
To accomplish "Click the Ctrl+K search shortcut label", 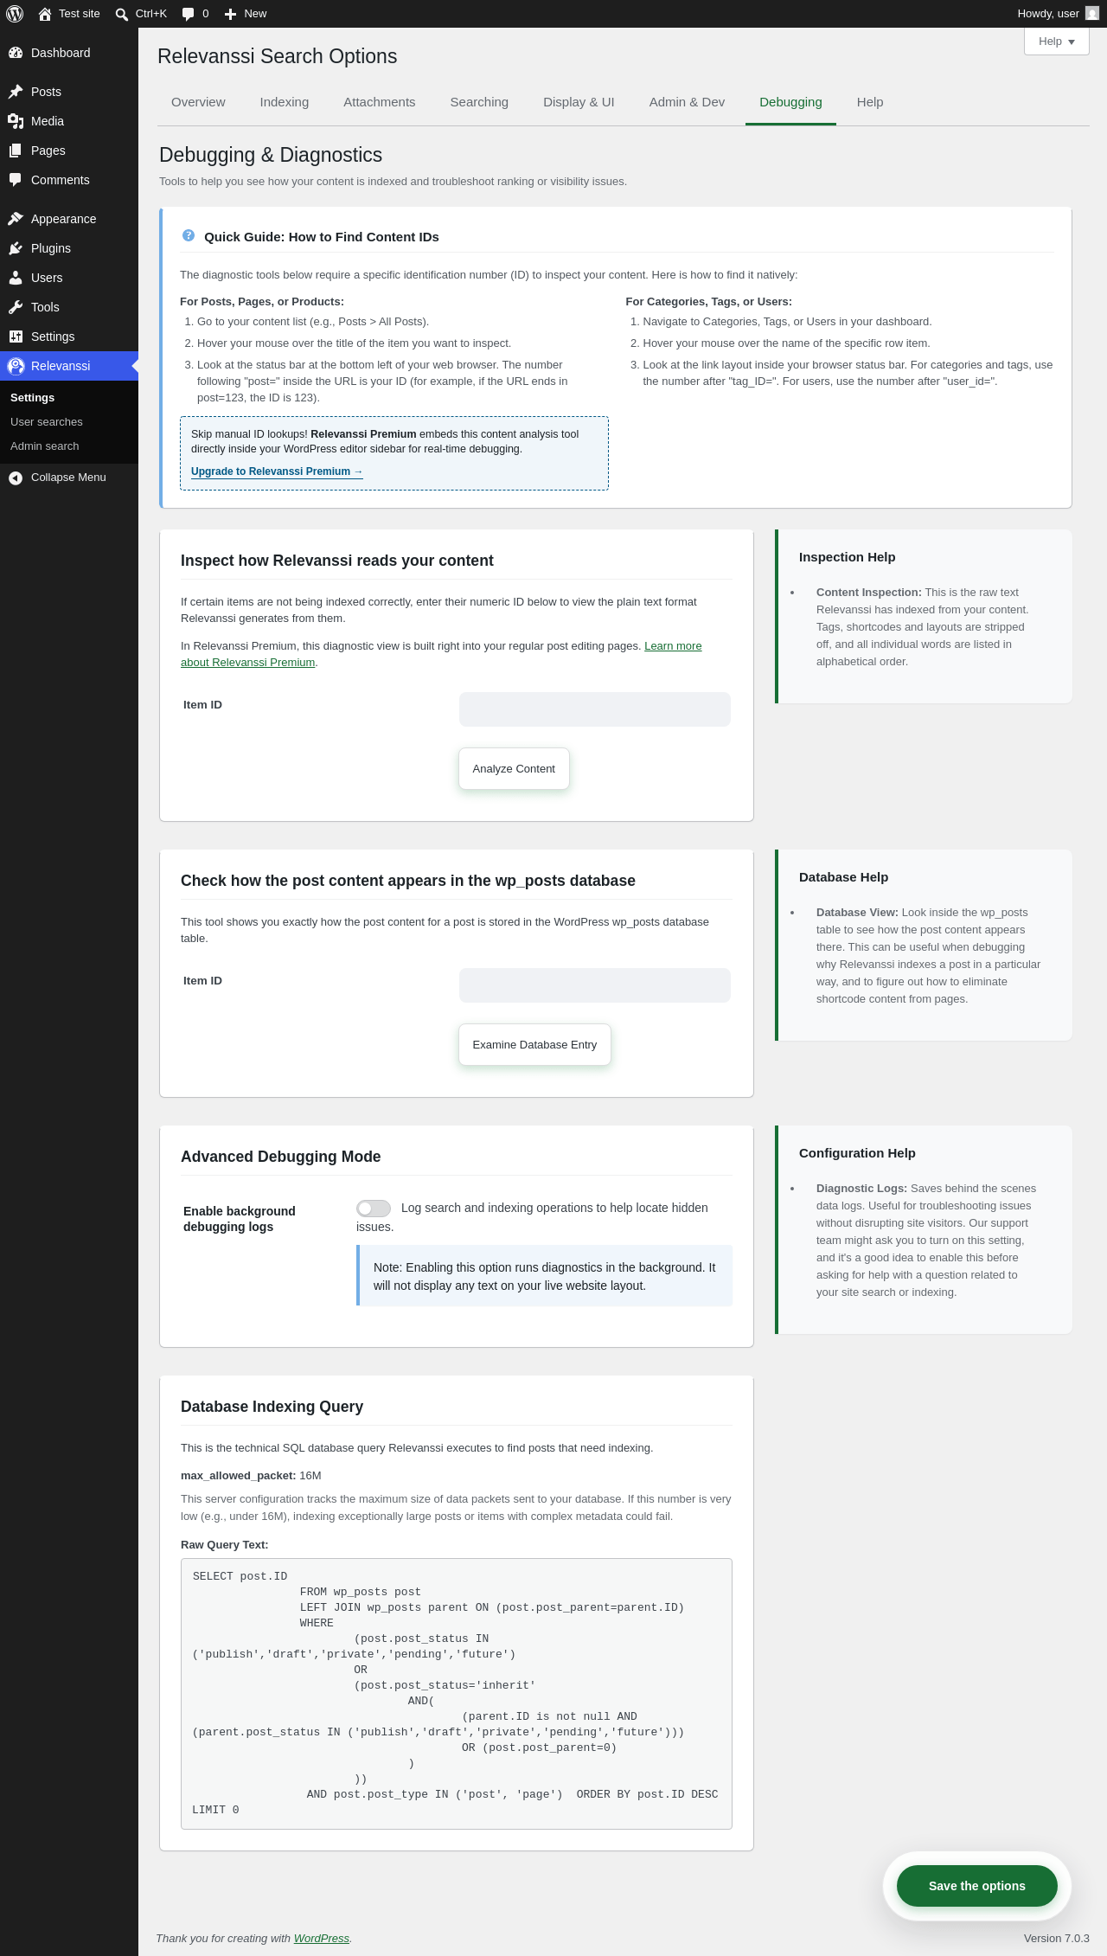I will 151,14.
